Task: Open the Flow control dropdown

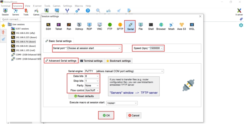Action: pyautogui.click(x=92, y=90)
